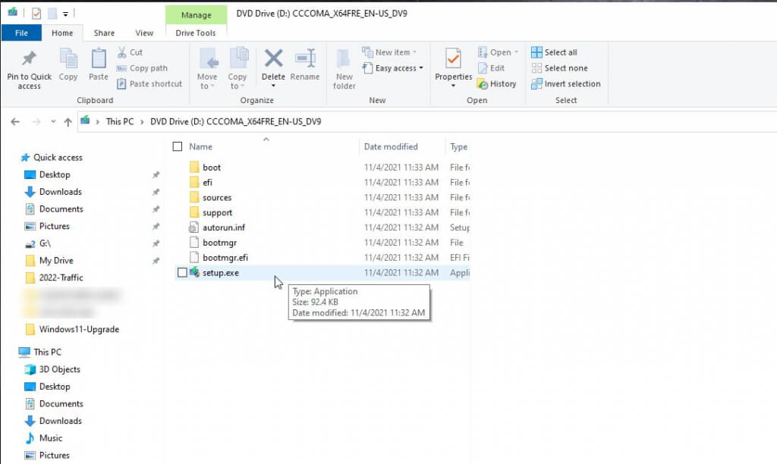
Task: Open the Drive Tools tab
Action: click(x=196, y=33)
